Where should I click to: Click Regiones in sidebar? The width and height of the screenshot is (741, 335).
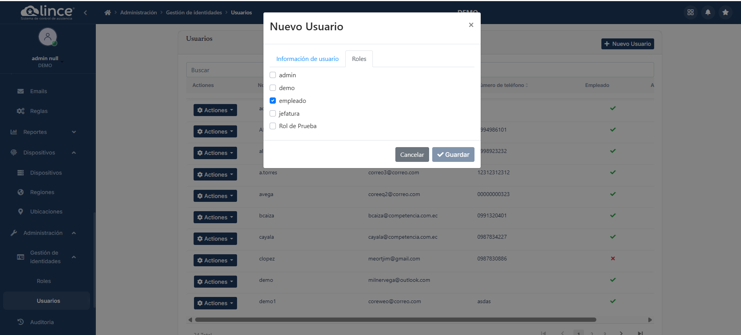click(42, 192)
